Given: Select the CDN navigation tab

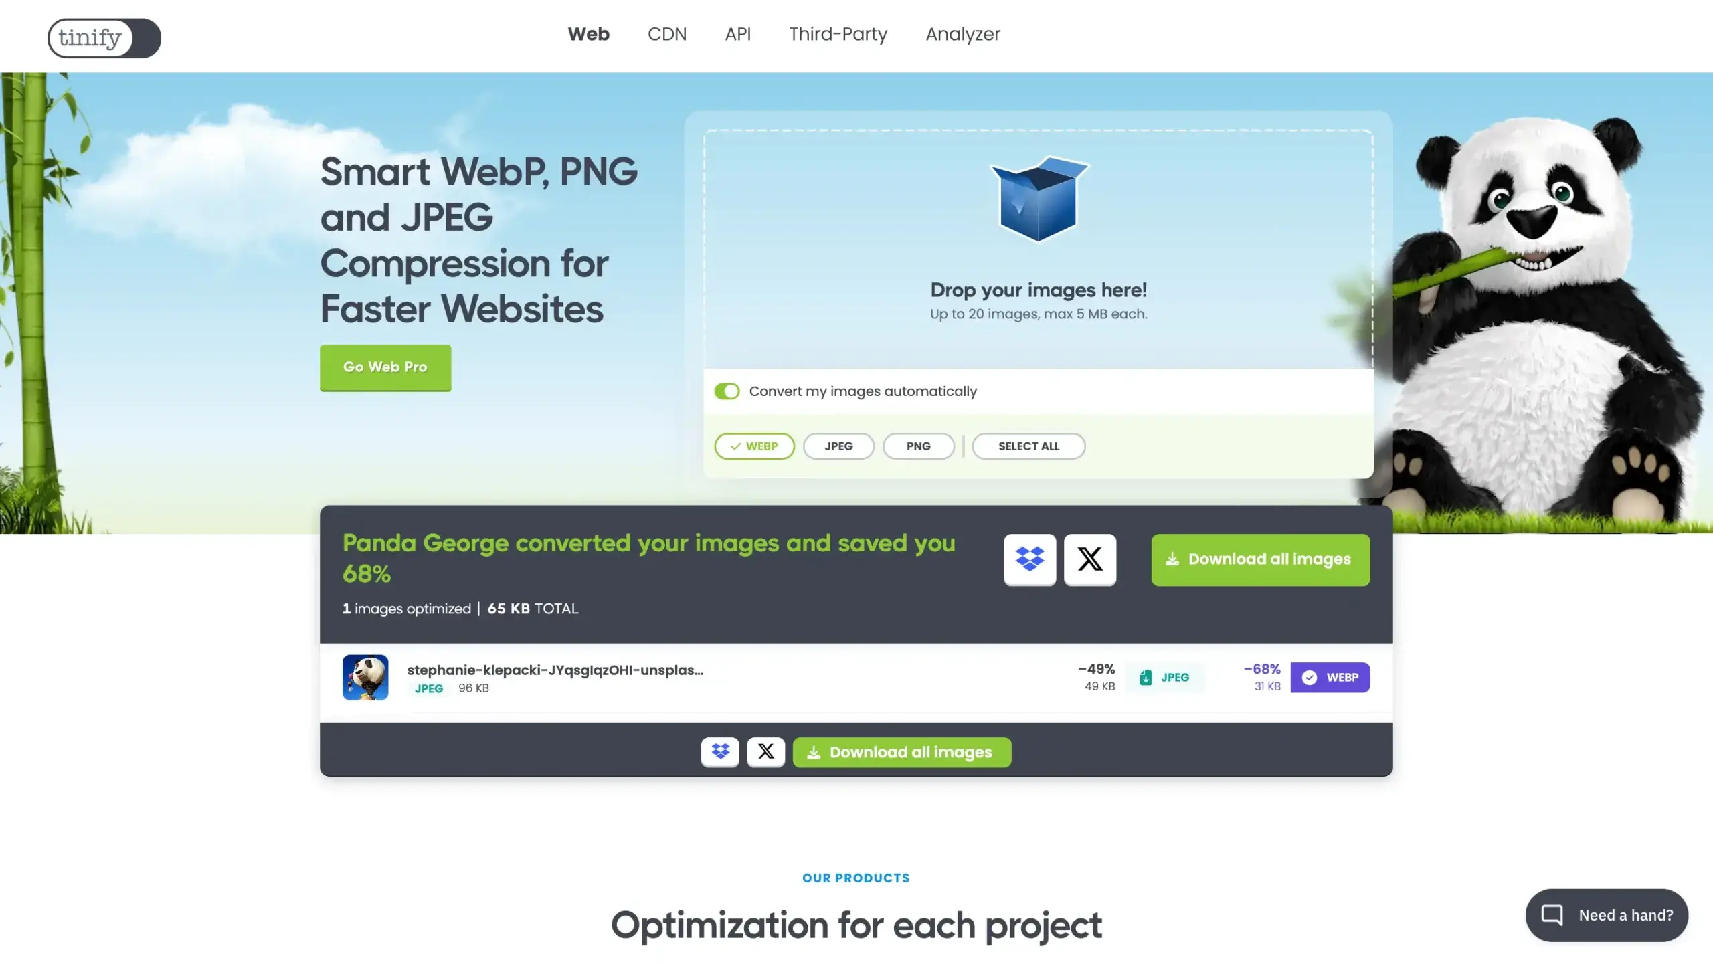Looking at the screenshot, I should [x=667, y=34].
